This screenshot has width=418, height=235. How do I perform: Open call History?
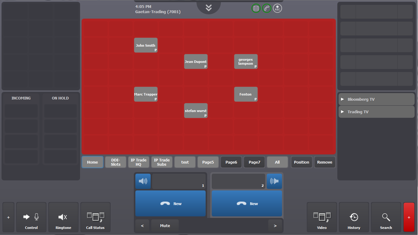click(354, 217)
